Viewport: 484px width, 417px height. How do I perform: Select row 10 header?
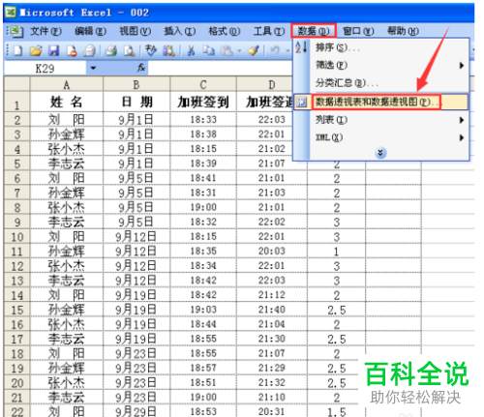click(x=17, y=237)
